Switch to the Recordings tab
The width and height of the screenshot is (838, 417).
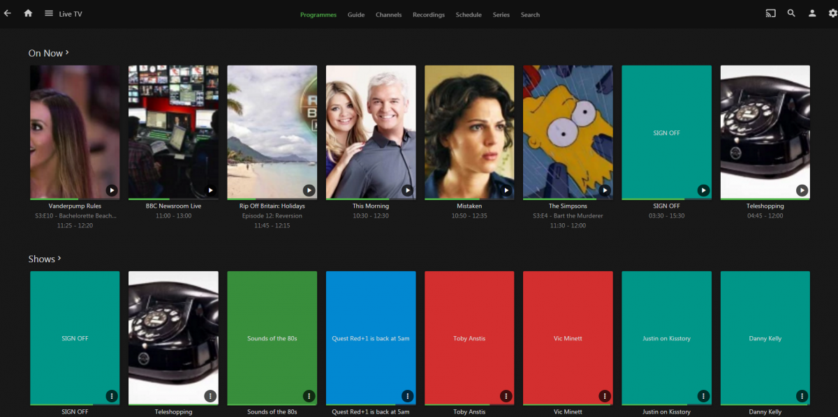click(428, 15)
